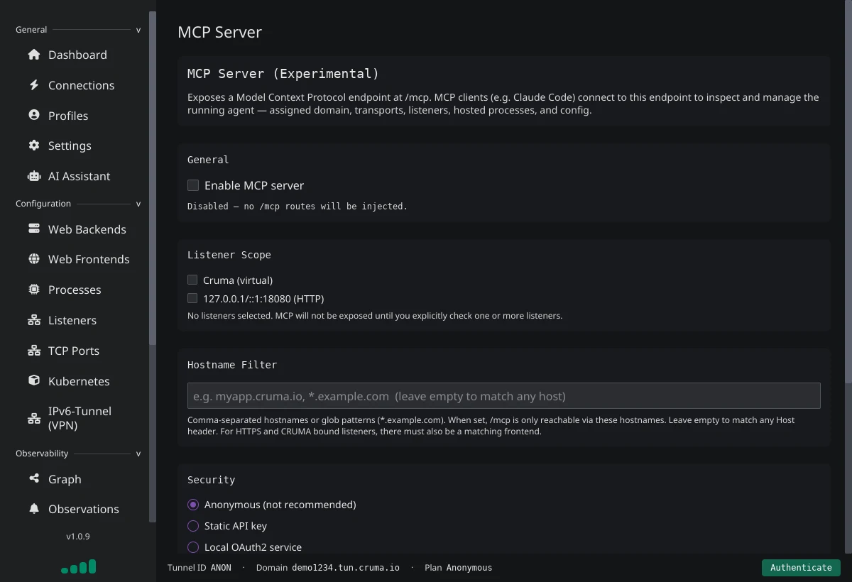Click the main page vertical scrollbar
This screenshot has height=582, width=852.
(x=848, y=192)
